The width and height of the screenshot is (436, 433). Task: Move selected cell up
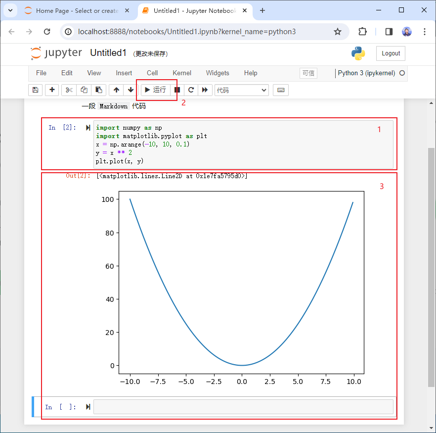click(x=116, y=90)
